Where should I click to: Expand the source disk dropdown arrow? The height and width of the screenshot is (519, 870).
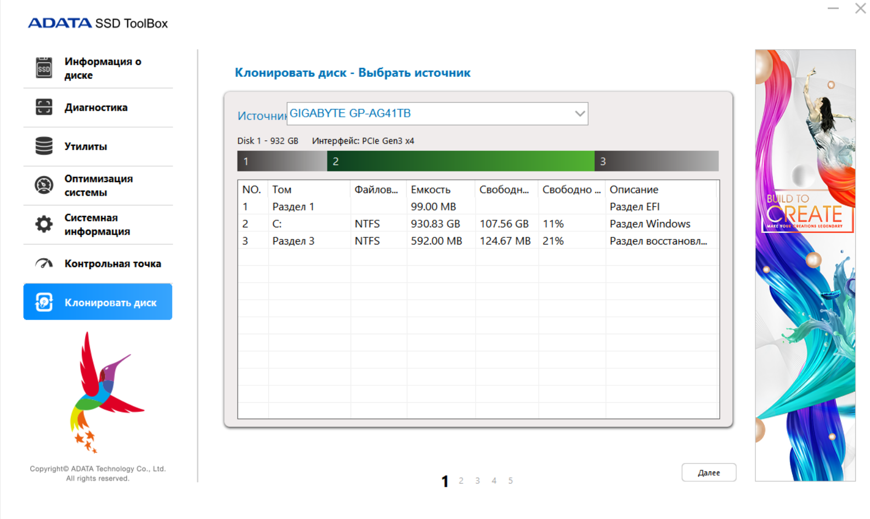click(x=580, y=113)
